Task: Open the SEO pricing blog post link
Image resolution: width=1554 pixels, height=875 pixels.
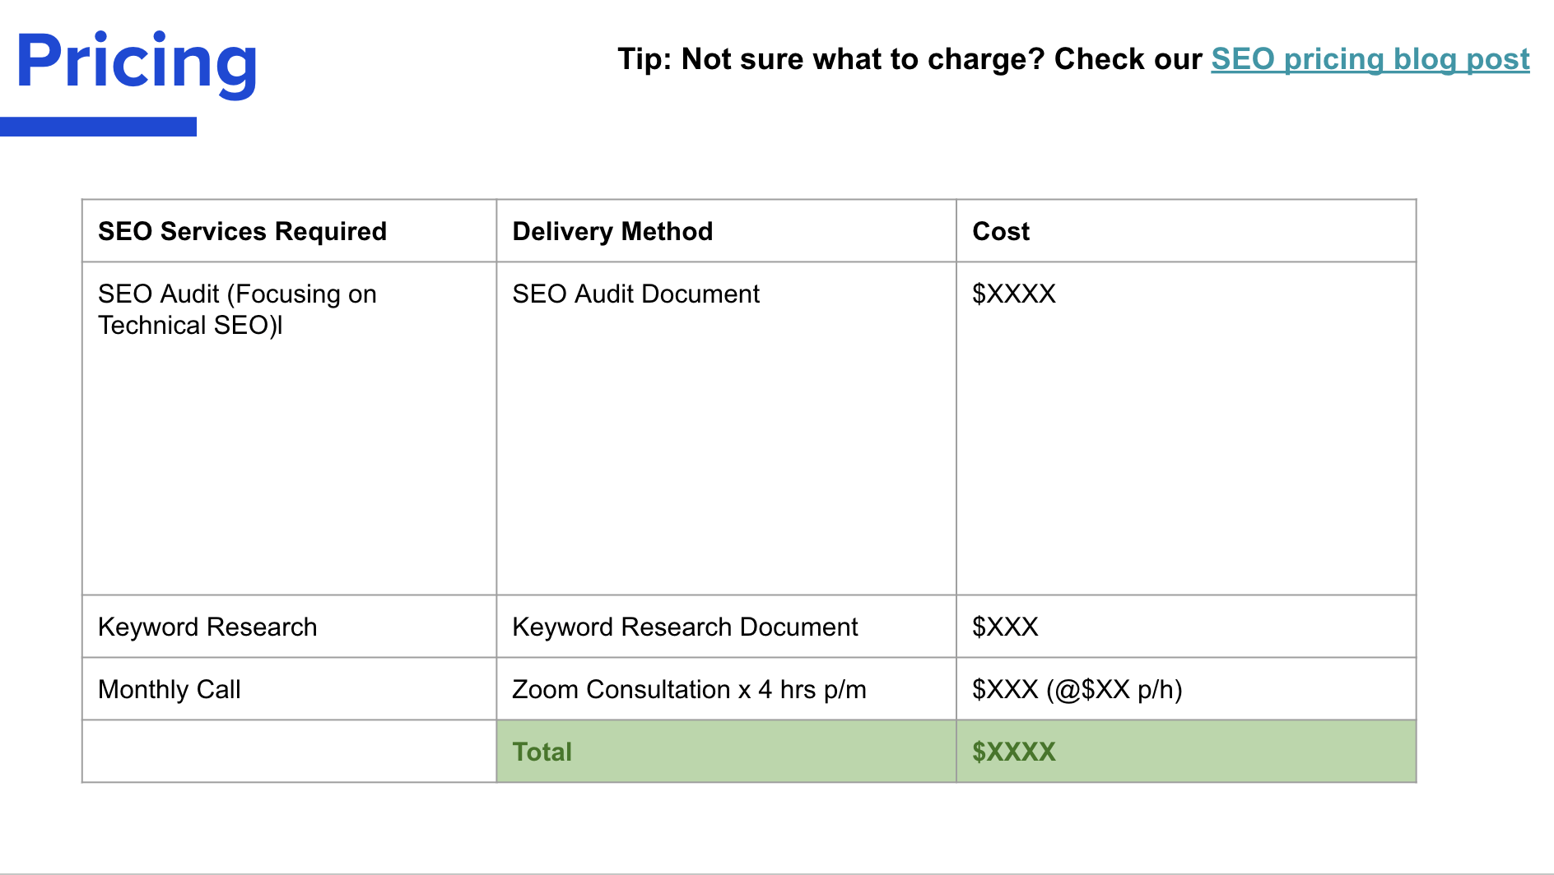Action: point(1369,59)
